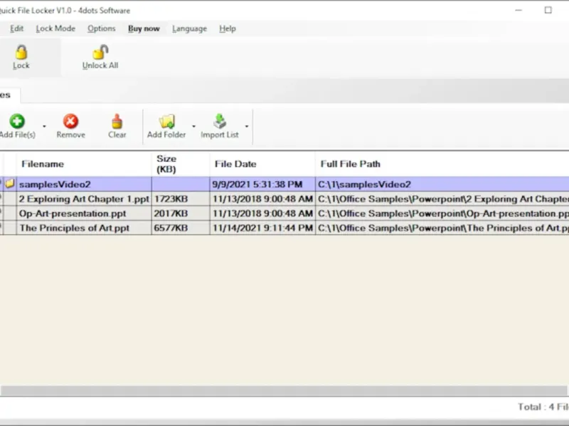Click the date 11/14/2021 9:11:44 PM
Viewport: 569px width, 426px height.
[262, 228]
